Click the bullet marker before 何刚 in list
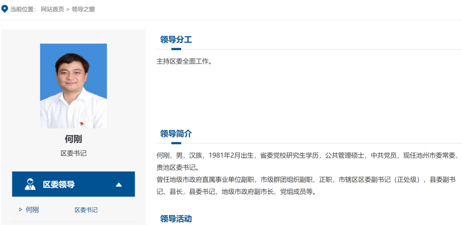Screen dimensions: 462x225 pyautogui.click(x=21, y=210)
